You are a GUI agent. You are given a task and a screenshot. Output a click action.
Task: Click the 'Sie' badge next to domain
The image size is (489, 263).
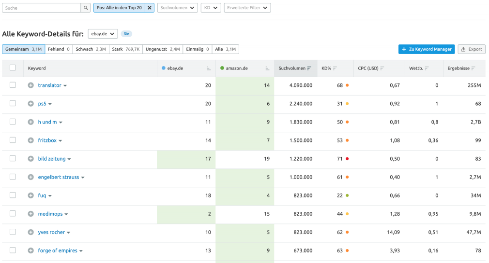coord(126,34)
